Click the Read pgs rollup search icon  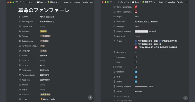114,26
